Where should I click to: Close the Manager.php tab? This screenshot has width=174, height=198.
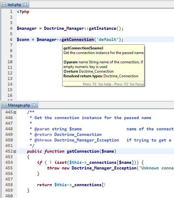(x=34, y=105)
